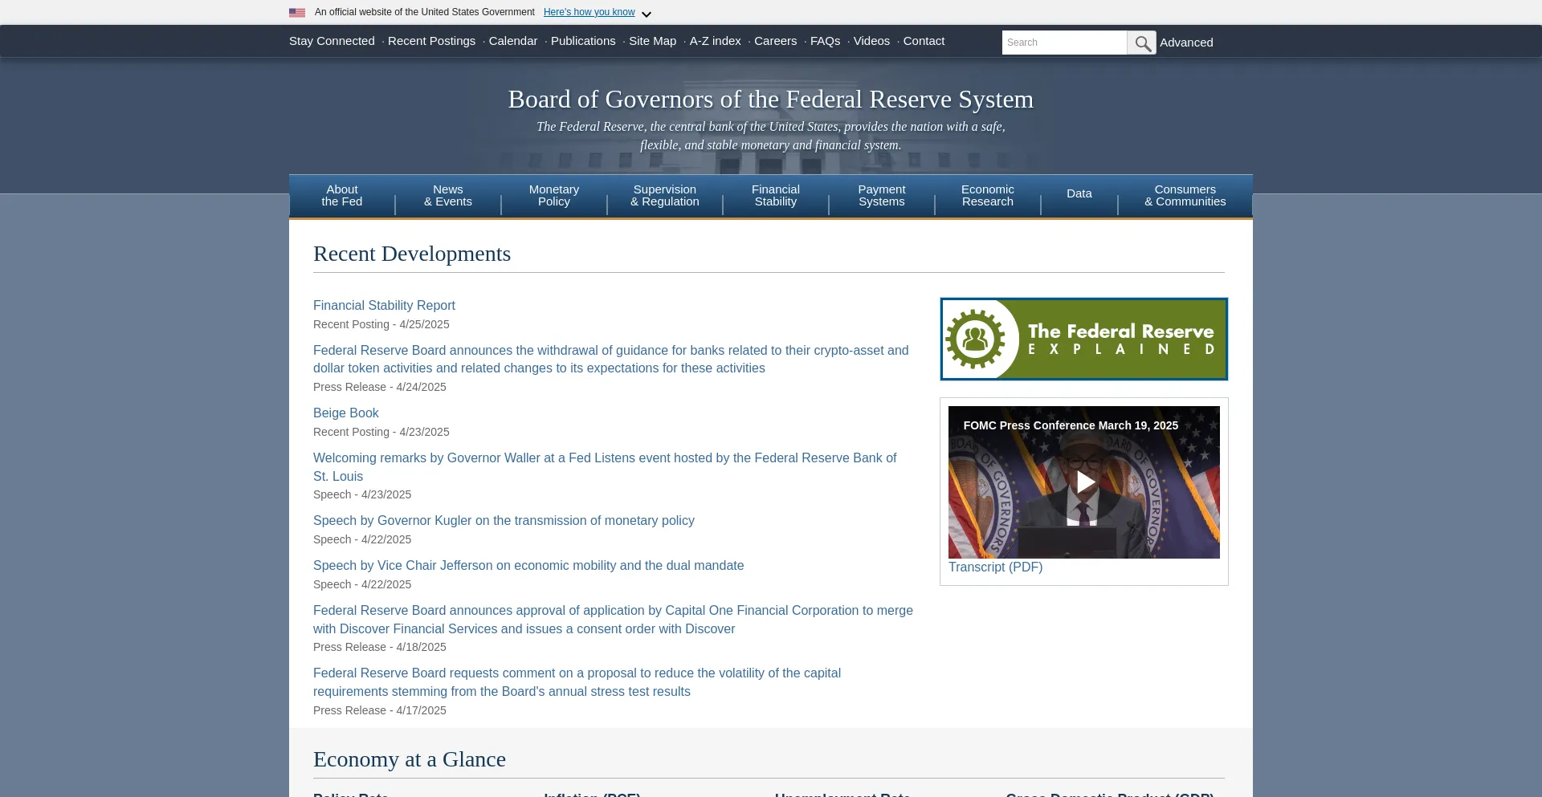Open the Payment Systems menu
Image resolution: width=1542 pixels, height=797 pixels.
[881, 196]
